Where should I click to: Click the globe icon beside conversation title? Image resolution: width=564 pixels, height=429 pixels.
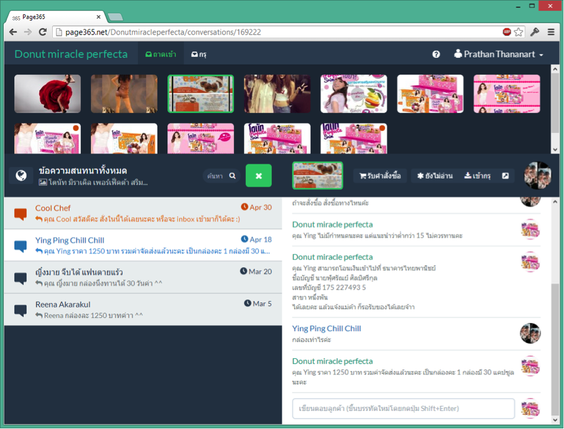point(20,176)
